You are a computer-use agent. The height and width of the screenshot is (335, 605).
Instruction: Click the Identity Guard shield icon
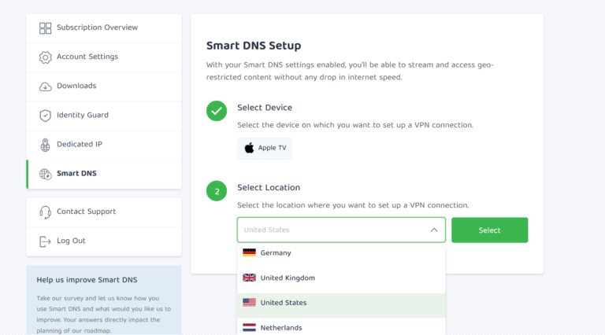45,116
